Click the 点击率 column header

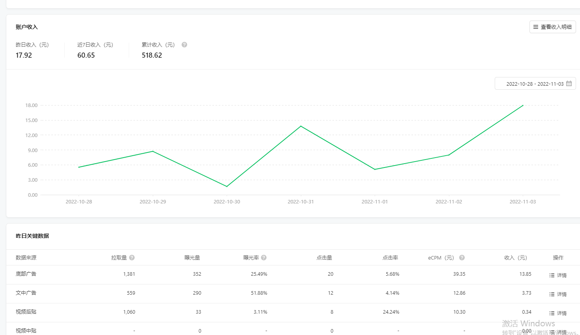click(x=390, y=258)
